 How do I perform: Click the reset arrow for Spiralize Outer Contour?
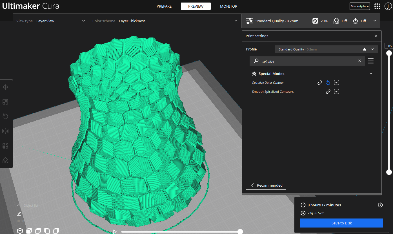(x=328, y=83)
